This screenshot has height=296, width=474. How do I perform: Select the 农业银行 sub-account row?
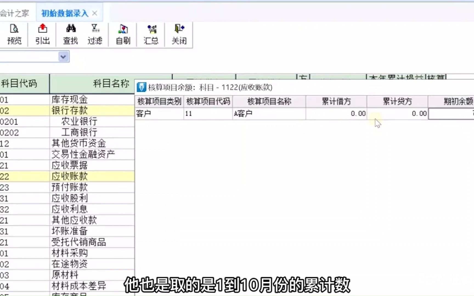[x=67, y=121]
